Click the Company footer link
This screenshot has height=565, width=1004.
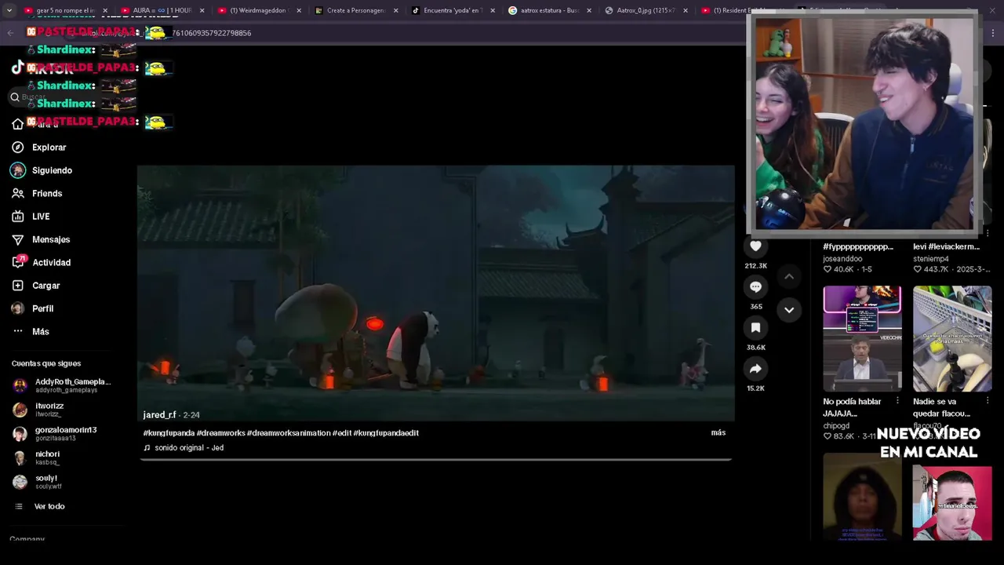point(27,539)
